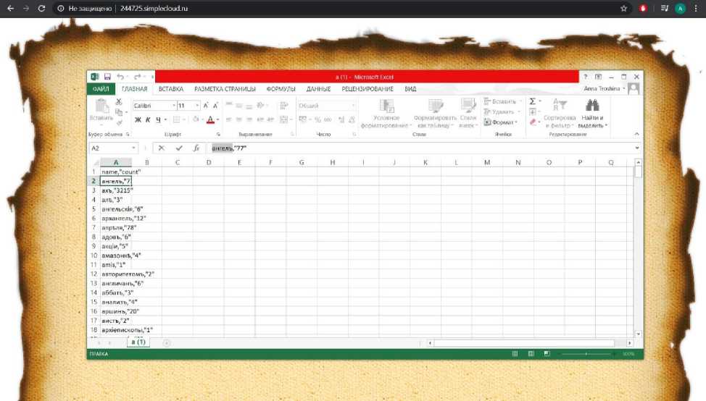Switch to Page Break Preview icon

point(547,354)
